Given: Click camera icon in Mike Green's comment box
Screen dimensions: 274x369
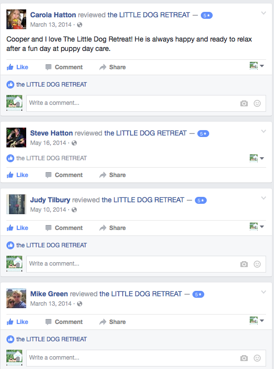Looking at the screenshot, I should tap(244, 358).
